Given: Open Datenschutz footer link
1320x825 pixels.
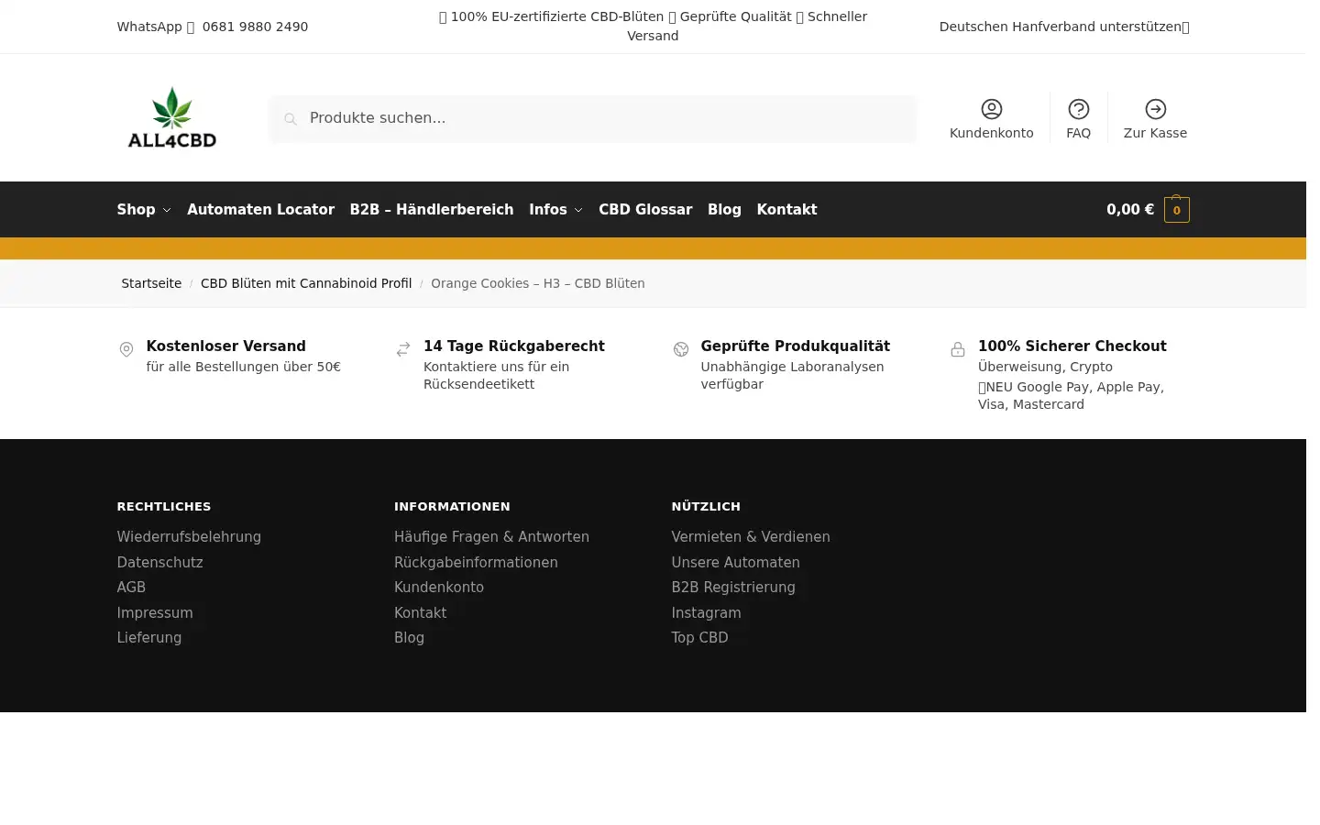Looking at the screenshot, I should click(159, 562).
